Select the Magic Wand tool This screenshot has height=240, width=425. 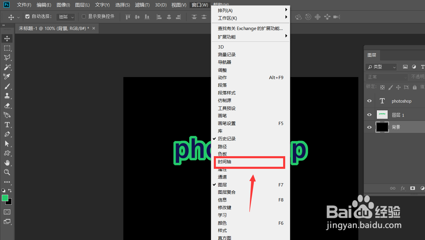[7, 67]
